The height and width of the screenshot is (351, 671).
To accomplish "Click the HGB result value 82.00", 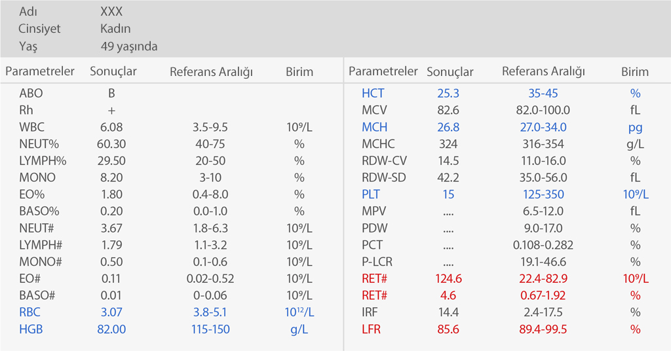I will click(x=111, y=329).
